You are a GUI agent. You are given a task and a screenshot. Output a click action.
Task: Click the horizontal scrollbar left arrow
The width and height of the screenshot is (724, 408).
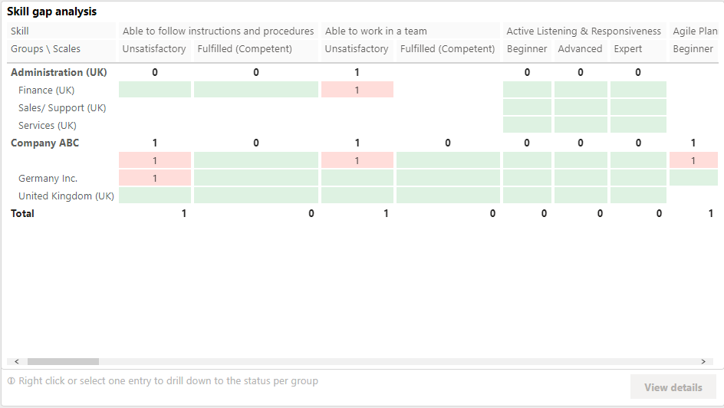click(x=17, y=361)
